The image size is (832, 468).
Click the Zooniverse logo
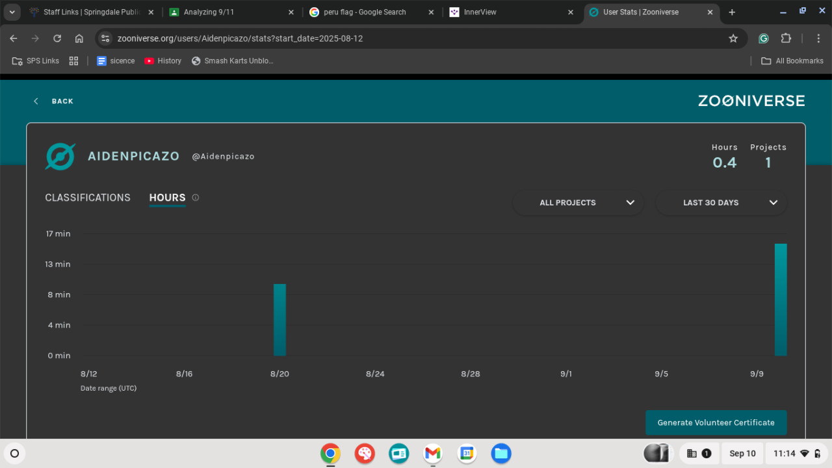click(751, 101)
